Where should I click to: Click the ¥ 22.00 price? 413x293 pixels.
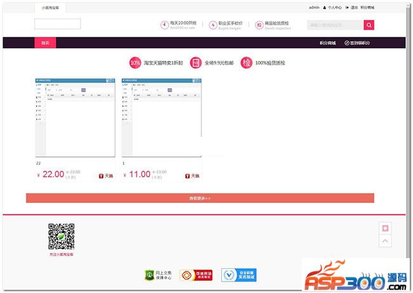pyautogui.click(x=51, y=174)
